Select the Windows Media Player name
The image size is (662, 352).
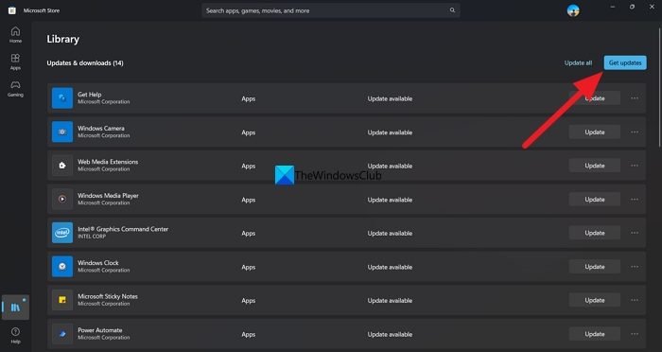point(108,195)
